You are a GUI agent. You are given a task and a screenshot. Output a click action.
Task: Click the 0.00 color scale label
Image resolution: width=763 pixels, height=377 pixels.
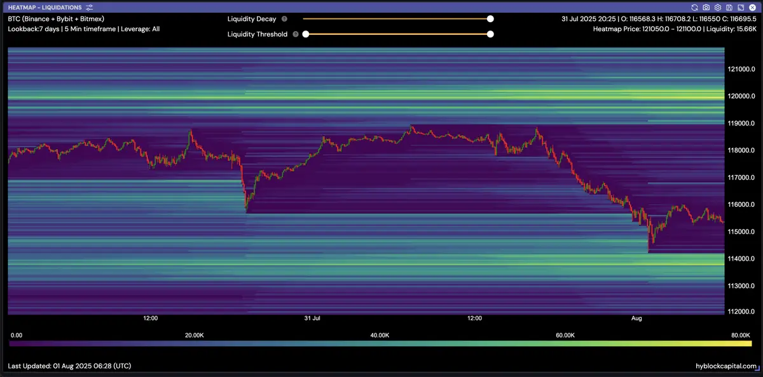(x=17, y=335)
